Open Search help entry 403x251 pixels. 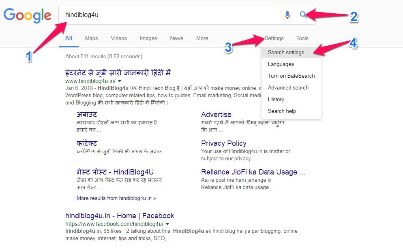pos(282,111)
